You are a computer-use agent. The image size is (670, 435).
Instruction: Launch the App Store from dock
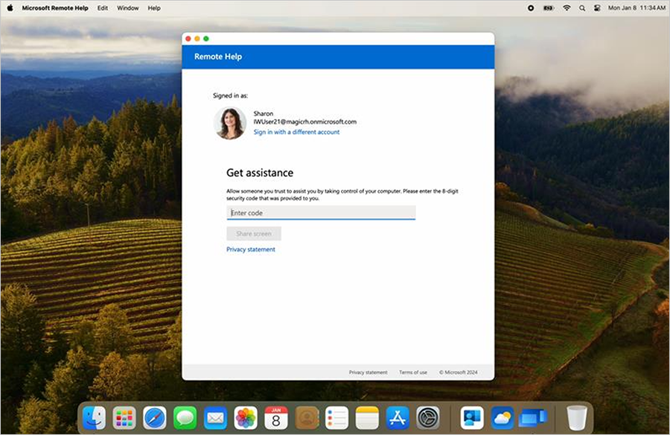tap(398, 417)
